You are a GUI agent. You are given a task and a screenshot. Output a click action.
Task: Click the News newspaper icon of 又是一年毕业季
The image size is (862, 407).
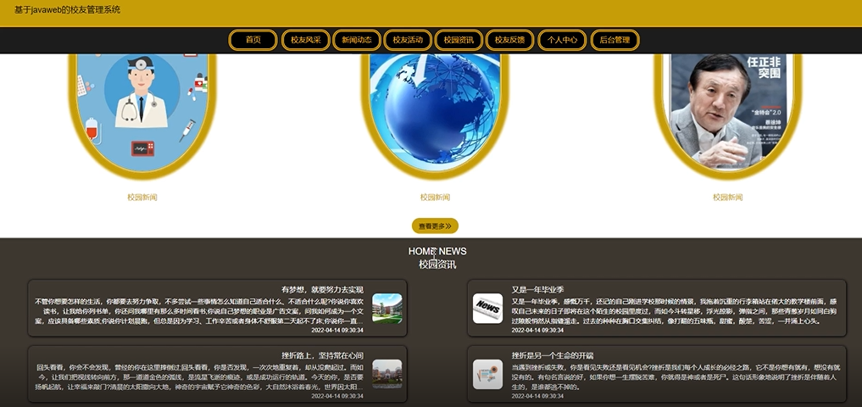click(487, 308)
